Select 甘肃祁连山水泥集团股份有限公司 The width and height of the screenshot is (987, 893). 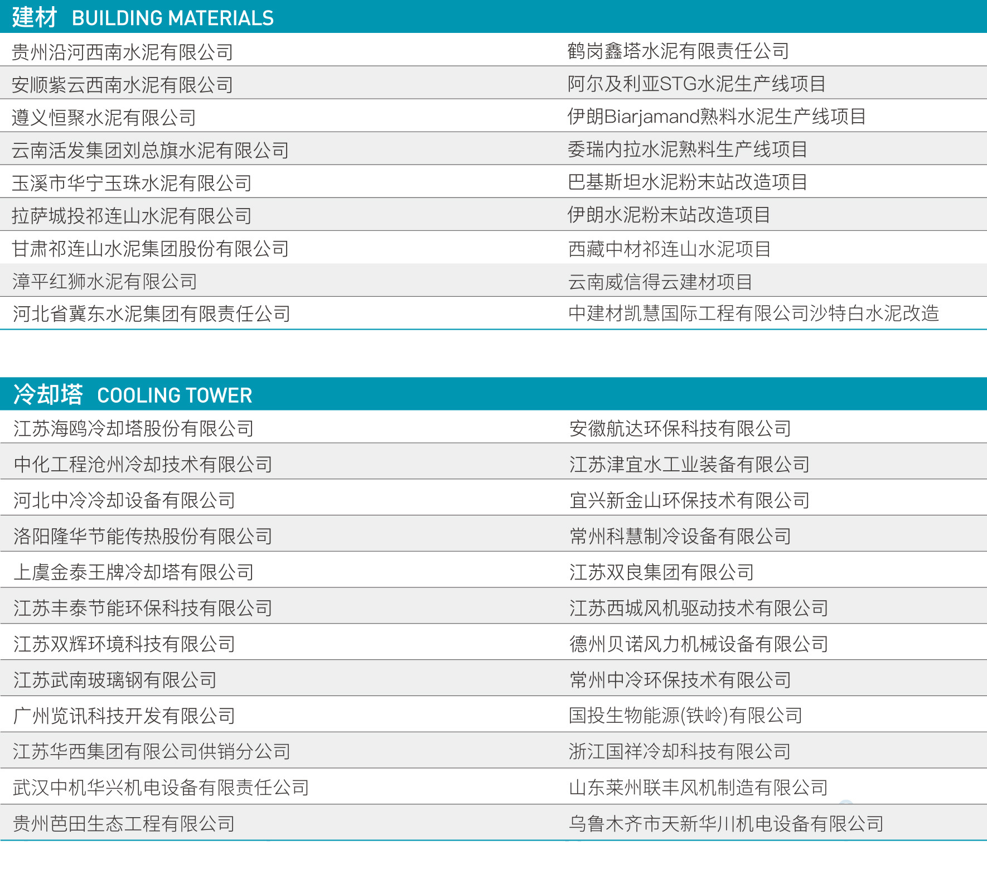click(x=151, y=249)
